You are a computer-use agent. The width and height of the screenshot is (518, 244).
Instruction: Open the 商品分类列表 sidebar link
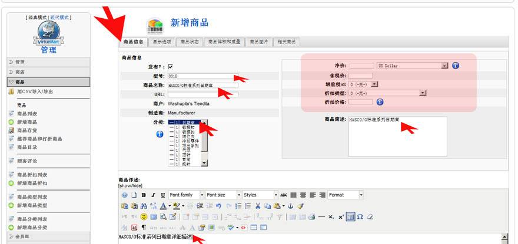(32, 219)
